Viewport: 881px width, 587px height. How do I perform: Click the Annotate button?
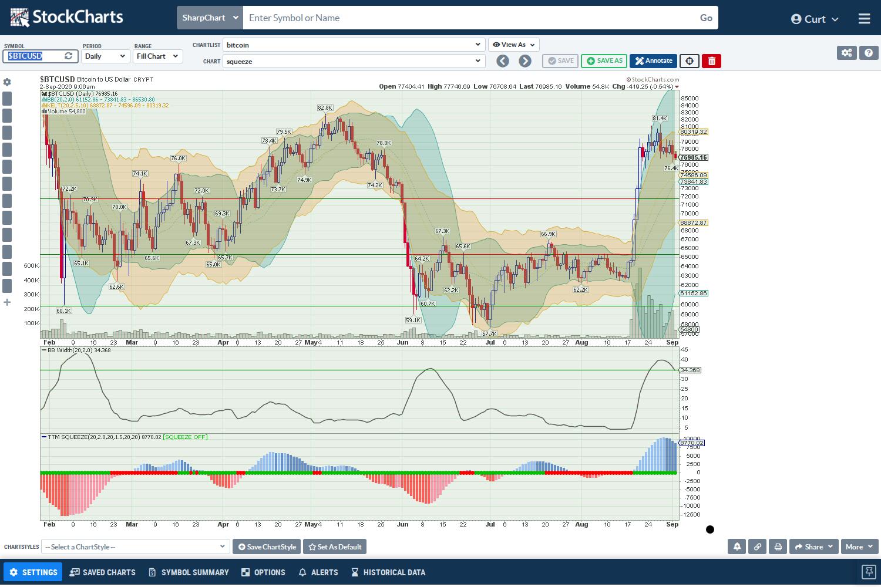[653, 61]
